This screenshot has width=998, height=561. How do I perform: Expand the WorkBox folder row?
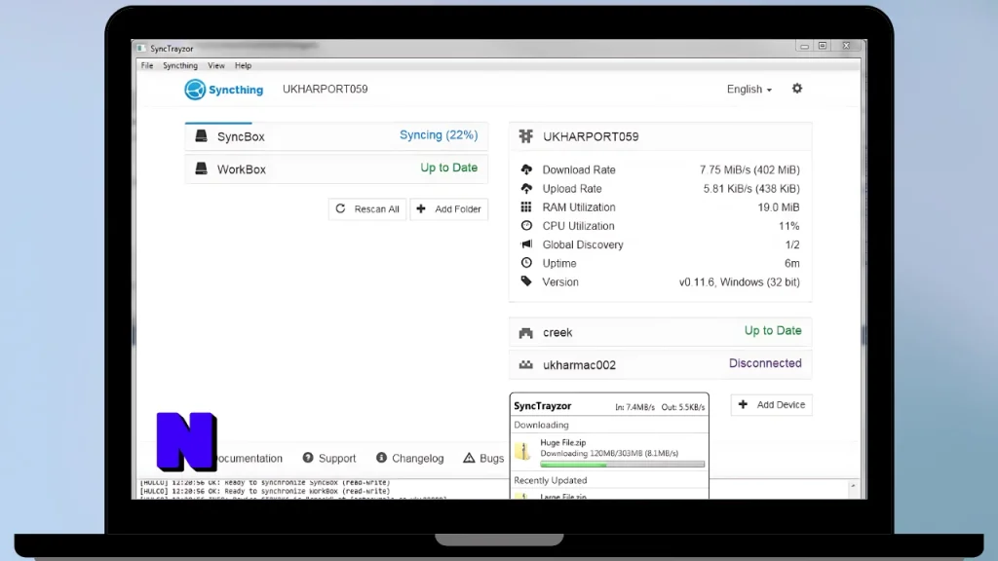(336, 169)
